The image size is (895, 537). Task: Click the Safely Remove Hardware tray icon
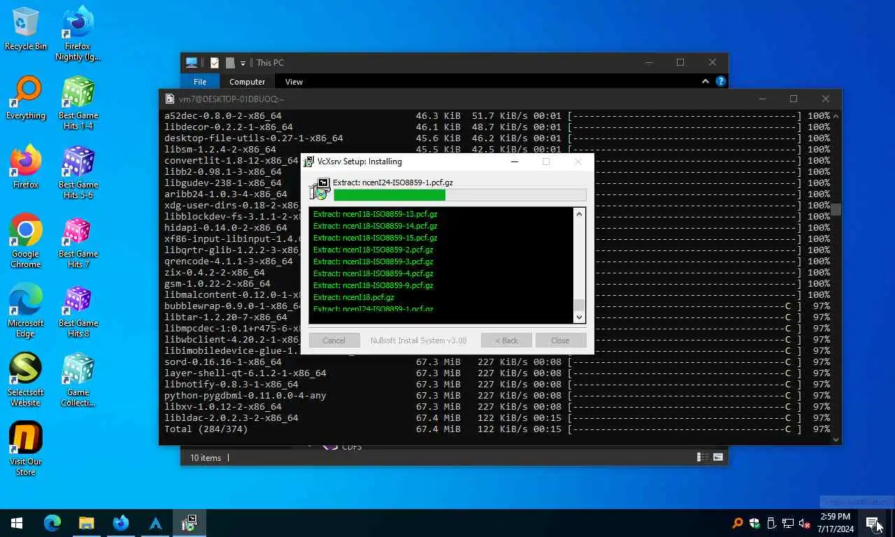click(x=771, y=523)
